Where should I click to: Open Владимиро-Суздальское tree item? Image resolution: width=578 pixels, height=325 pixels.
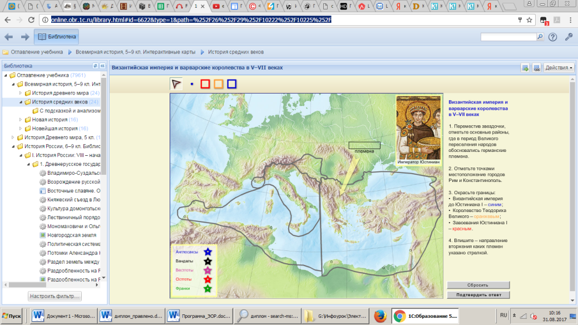[x=70, y=173]
